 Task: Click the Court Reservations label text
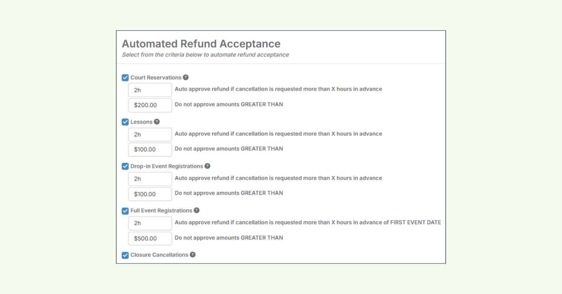pyautogui.click(x=156, y=78)
